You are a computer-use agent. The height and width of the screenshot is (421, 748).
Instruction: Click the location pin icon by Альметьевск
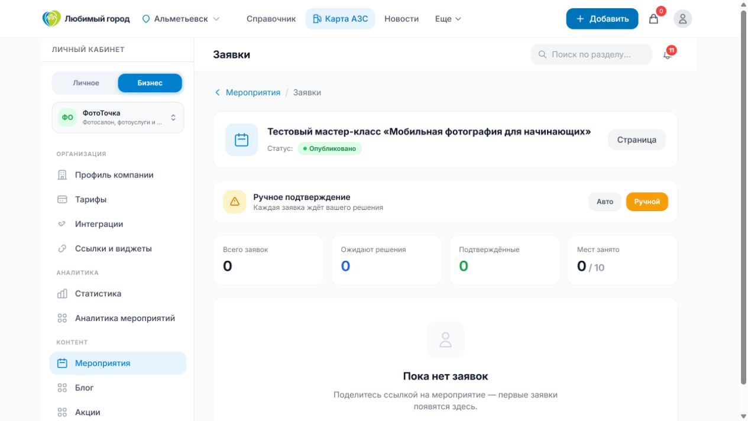point(146,19)
